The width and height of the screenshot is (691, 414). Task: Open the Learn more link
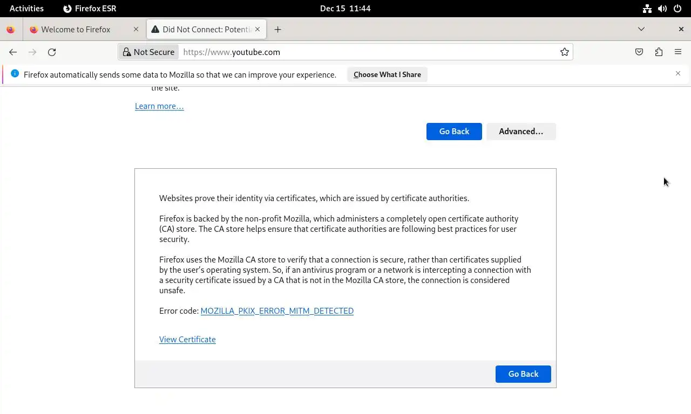coord(159,106)
